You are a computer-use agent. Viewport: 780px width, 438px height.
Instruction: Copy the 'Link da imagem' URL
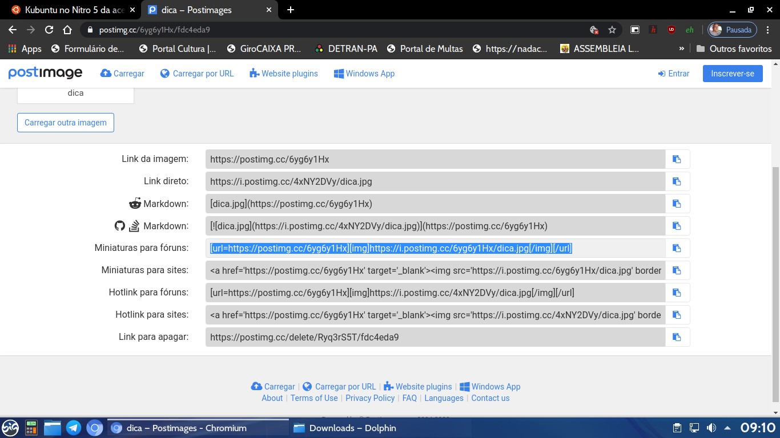(x=677, y=159)
